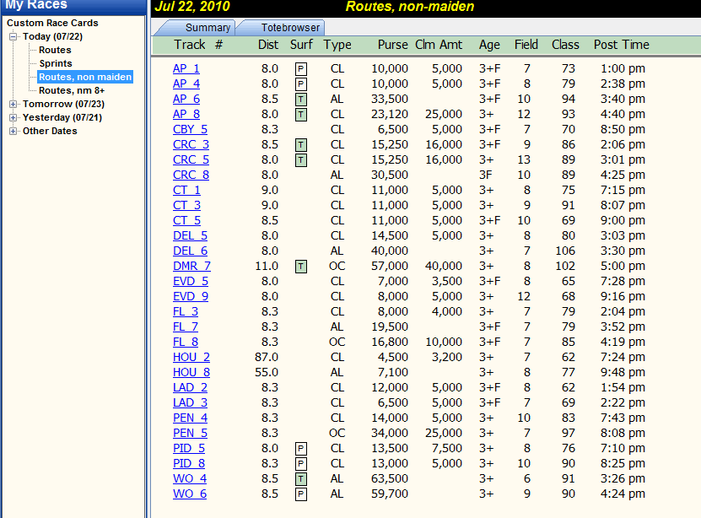Click the T surface icon in CRC 5 row
The image size is (701, 518).
[x=301, y=160]
